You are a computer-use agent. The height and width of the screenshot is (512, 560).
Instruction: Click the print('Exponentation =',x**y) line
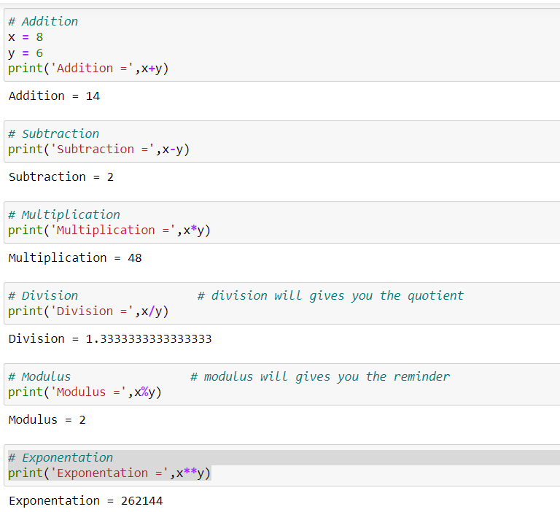pyautogui.click(x=109, y=473)
